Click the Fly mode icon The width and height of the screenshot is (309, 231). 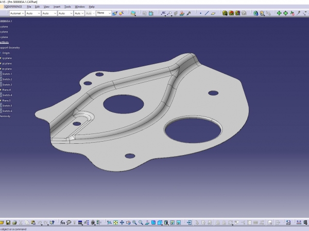(x=109, y=223)
